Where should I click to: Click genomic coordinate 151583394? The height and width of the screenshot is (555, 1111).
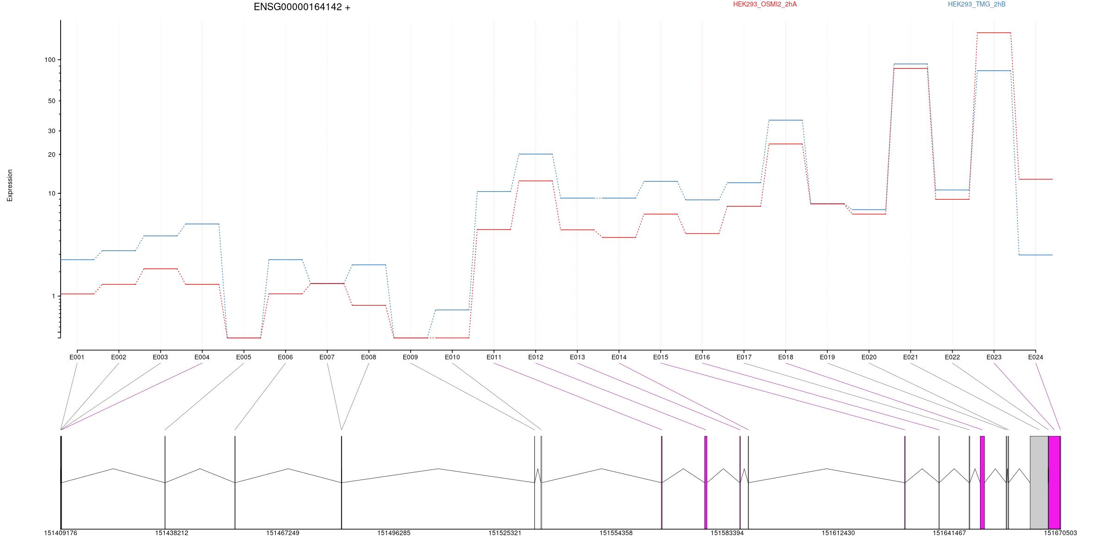727,533
